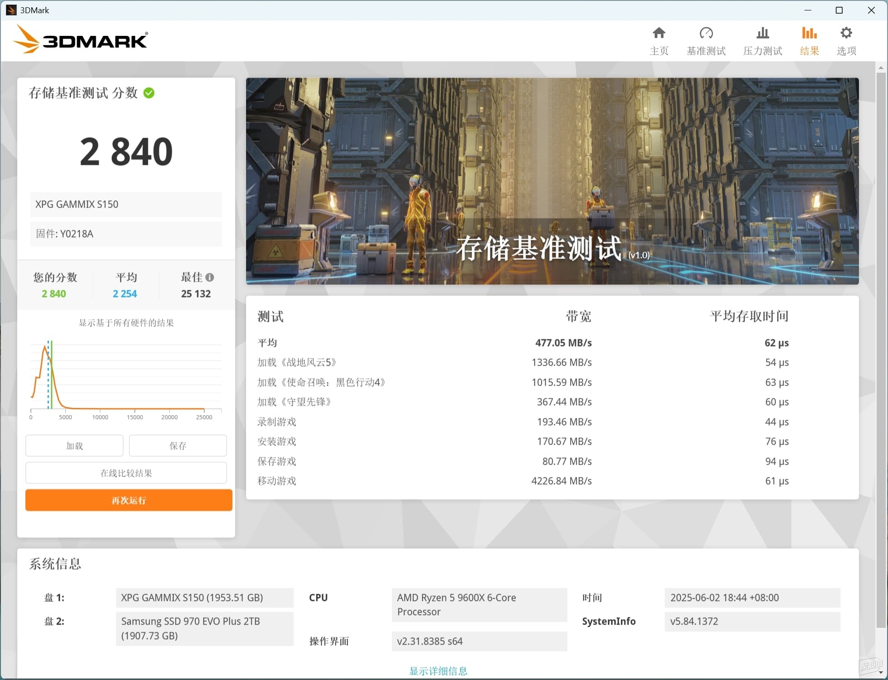Click the 在线比较结果 button

tap(126, 473)
